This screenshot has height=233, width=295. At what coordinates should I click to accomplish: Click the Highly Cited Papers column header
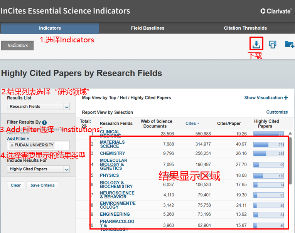point(266,124)
